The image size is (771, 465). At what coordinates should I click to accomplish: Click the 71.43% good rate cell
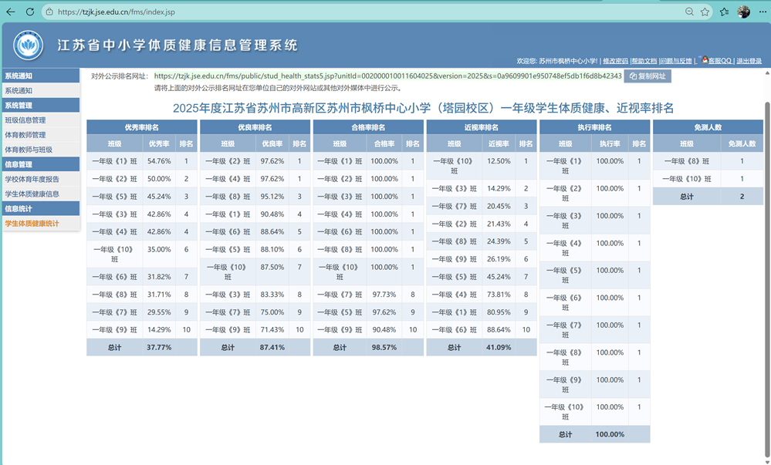272,329
